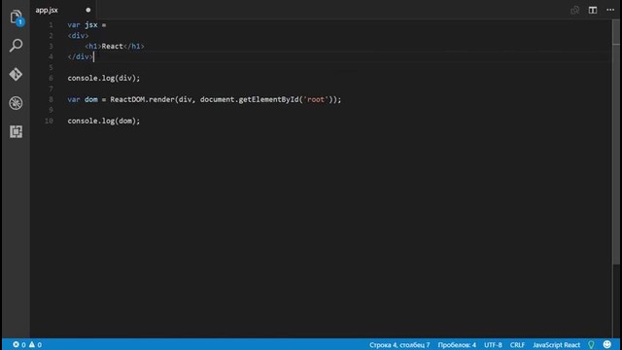Click the feedback smiley icon
Viewport: 622px width, 350px height.
point(606,344)
